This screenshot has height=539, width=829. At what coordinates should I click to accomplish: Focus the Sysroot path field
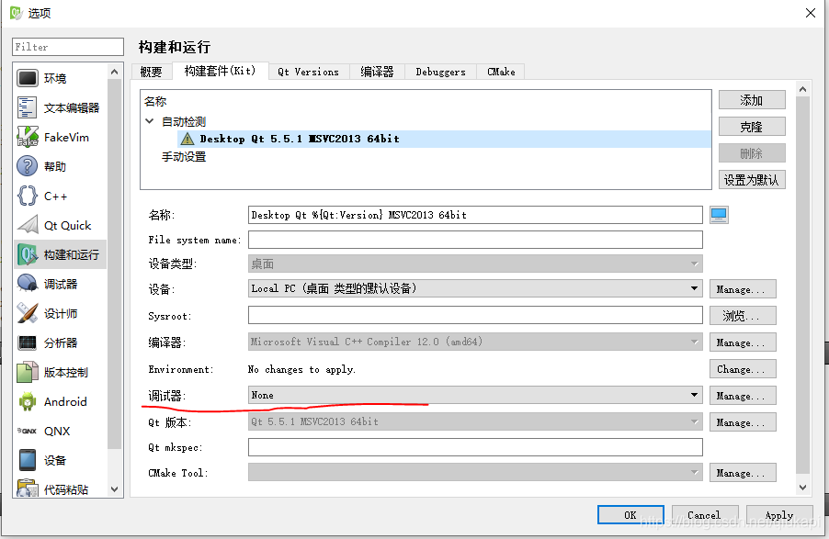click(x=475, y=316)
